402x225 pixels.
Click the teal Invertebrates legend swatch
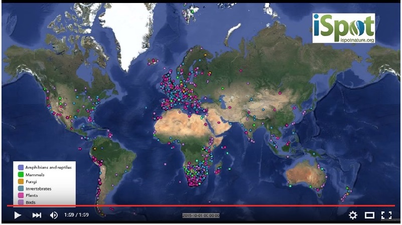pos(21,188)
